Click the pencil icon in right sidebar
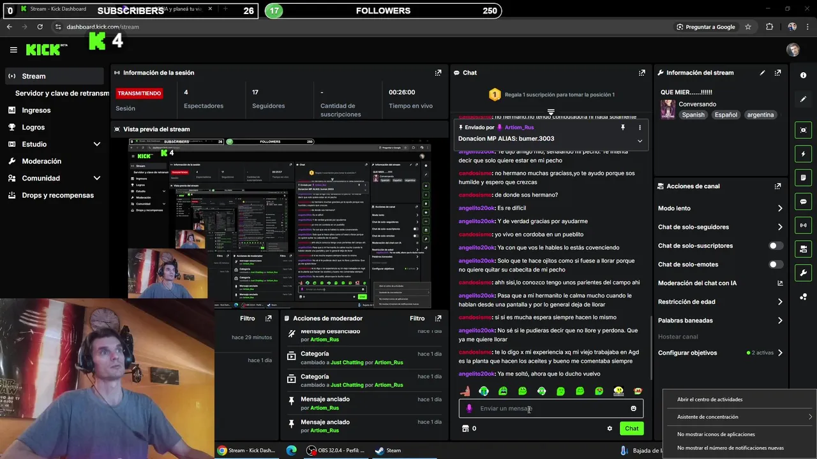Viewport: 817px width, 459px height. pyautogui.click(x=803, y=99)
